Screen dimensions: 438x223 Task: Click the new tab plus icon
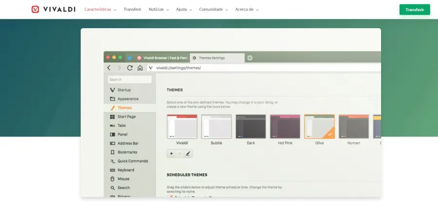pos(250,58)
